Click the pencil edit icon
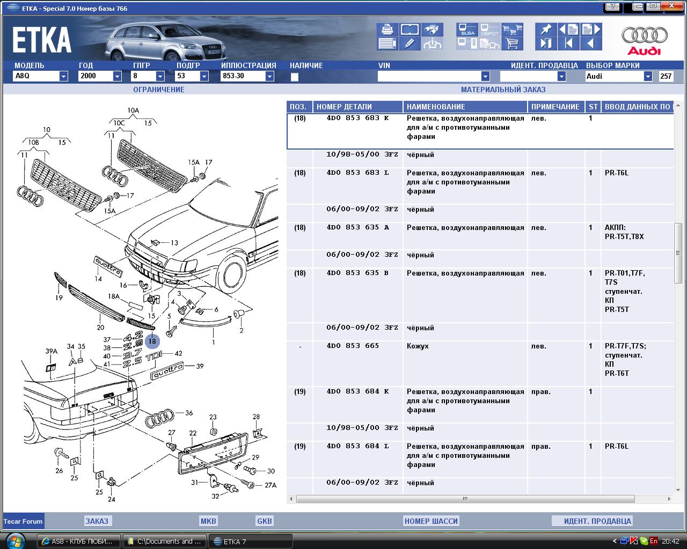 [x=410, y=44]
